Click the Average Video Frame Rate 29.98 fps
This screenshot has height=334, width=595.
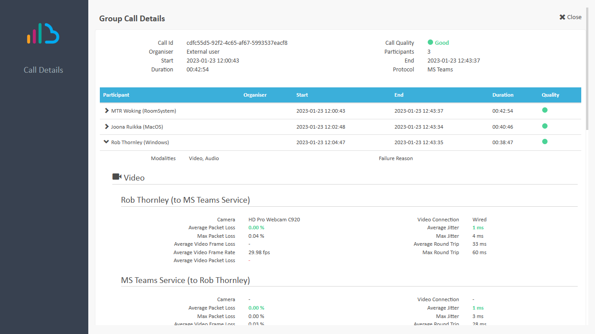pyautogui.click(x=259, y=252)
